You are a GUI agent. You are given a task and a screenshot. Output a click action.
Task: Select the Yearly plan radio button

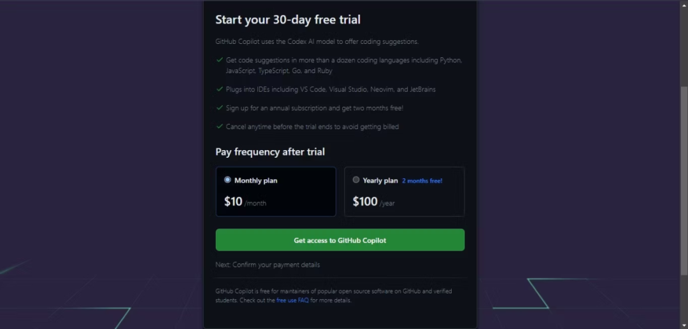click(356, 180)
